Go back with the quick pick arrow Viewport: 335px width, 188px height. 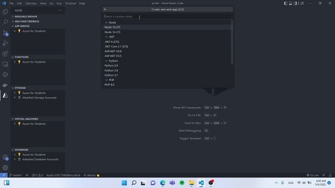coord(105,9)
